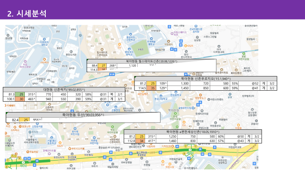Click the green '25' cell in 신촌럭키 table
305x171 pixels.
tap(20, 95)
